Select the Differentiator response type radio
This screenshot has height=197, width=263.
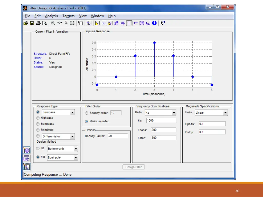coord(38,136)
